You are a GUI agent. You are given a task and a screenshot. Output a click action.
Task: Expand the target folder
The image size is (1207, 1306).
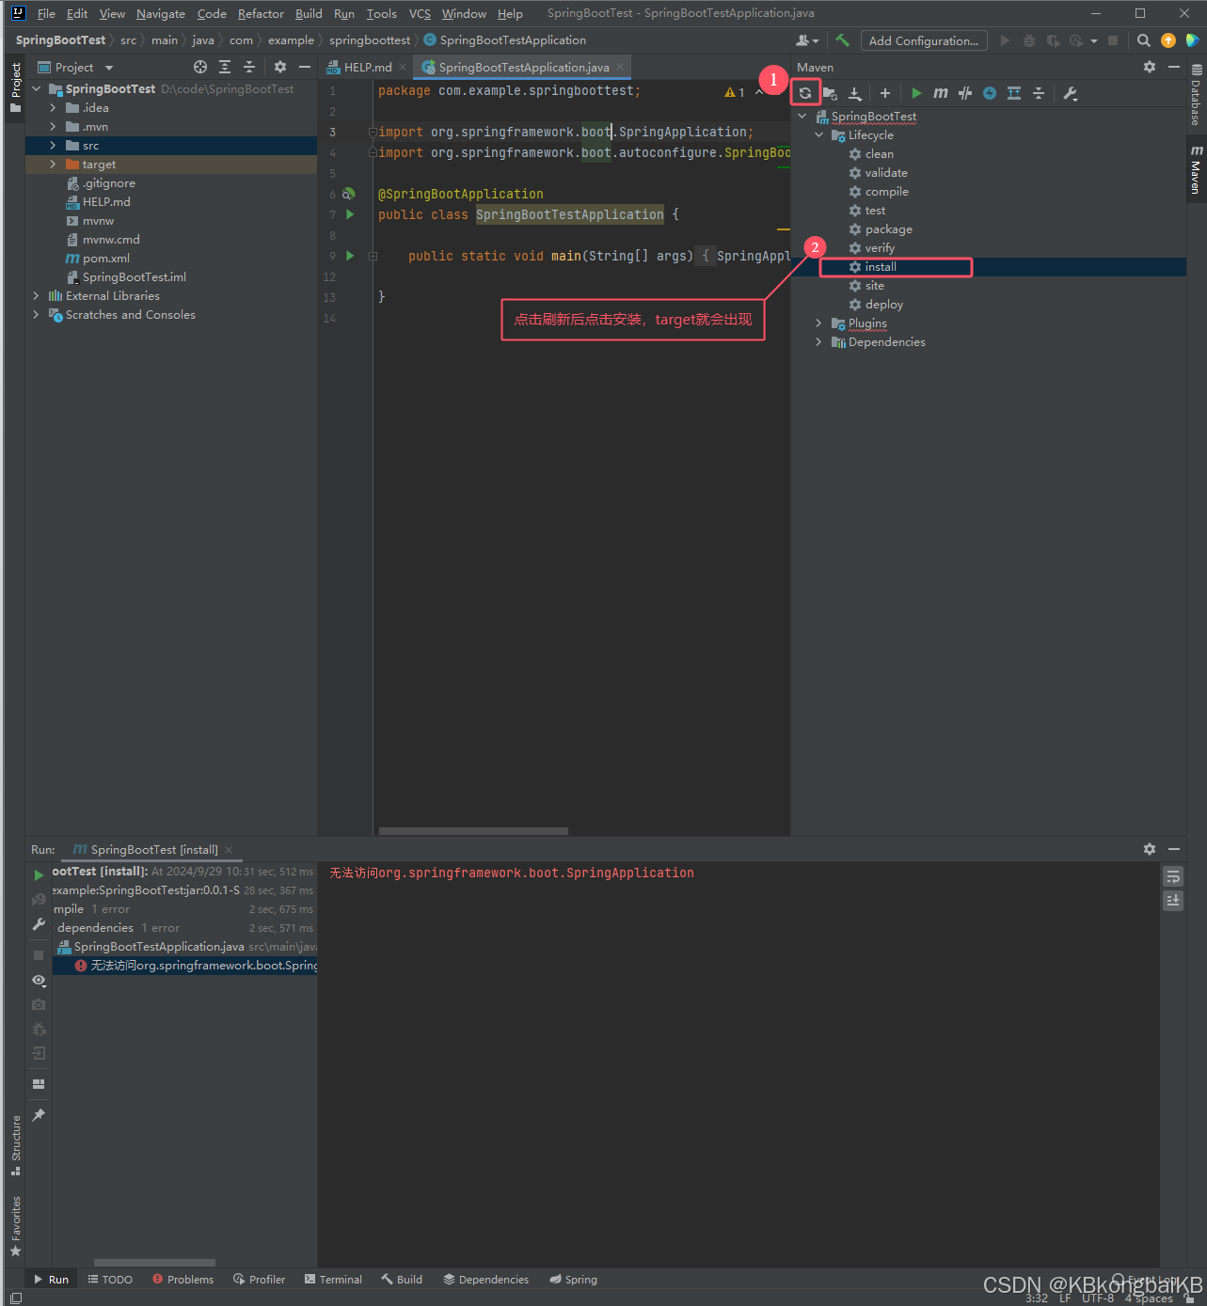[53, 165]
